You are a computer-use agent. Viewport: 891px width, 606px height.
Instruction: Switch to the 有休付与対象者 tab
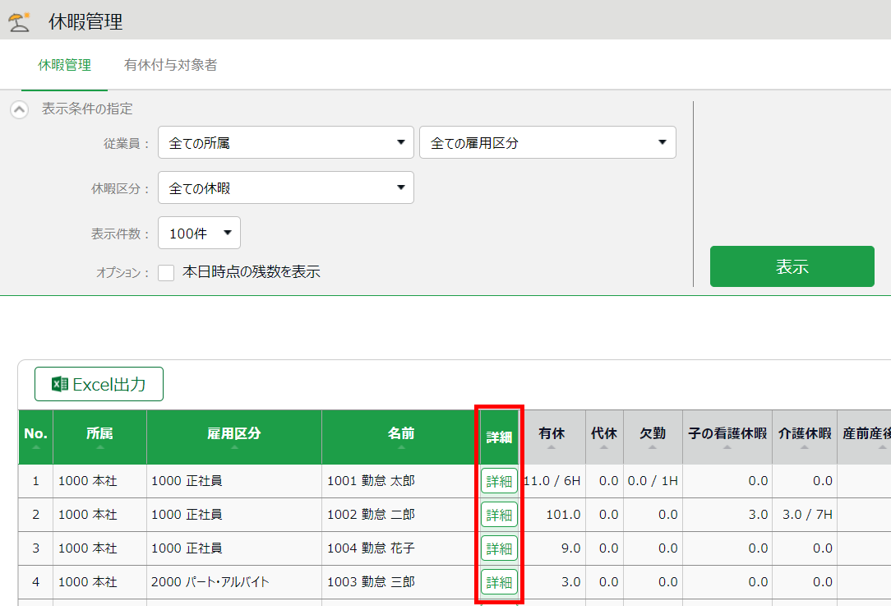(171, 65)
